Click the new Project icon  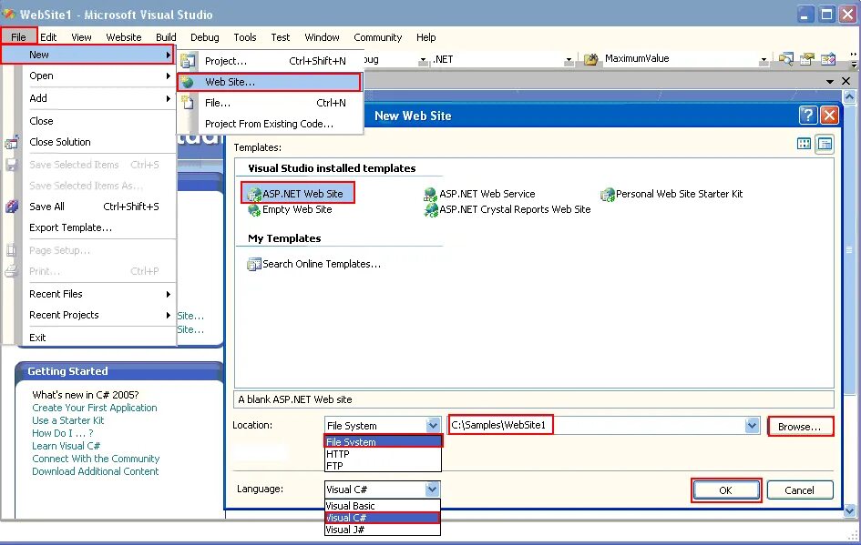click(x=188, y=61)
